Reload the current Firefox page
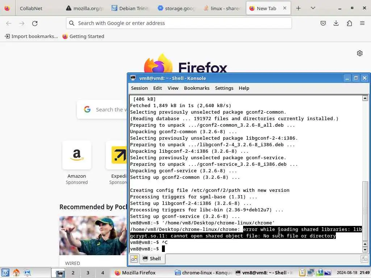Viewport: 371px width, 278px height. click(35, 23)
